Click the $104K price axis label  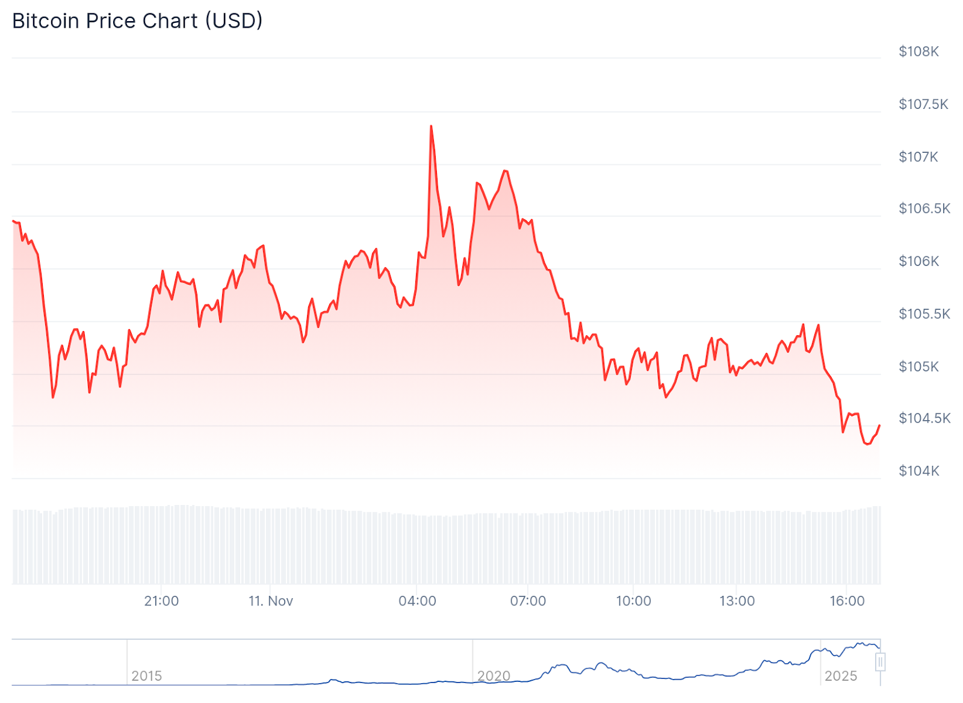click(918, 471)
